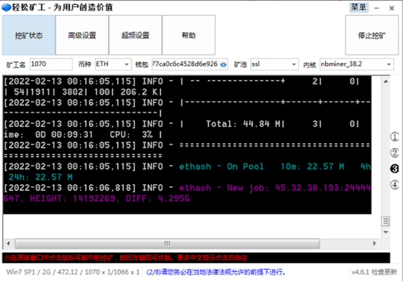The height and width of the screenshot is (281, 403).
Task: Click the vertical scrollbar thumb grip
Action: coord(386,221)
